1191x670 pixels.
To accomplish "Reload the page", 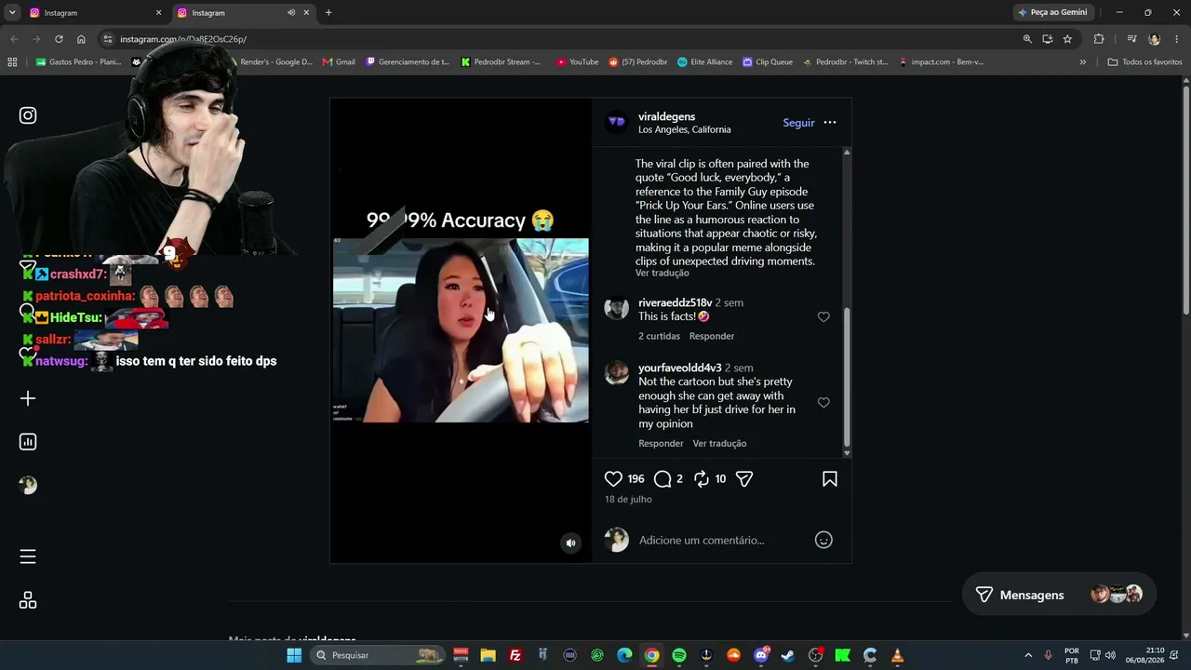I will click(59, 39).
